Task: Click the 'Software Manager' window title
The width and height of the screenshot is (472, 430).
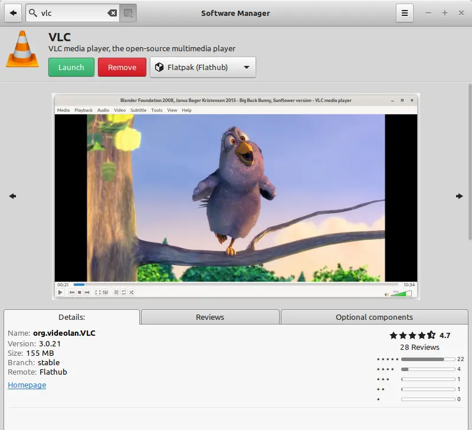Action: tap(235, 13)
